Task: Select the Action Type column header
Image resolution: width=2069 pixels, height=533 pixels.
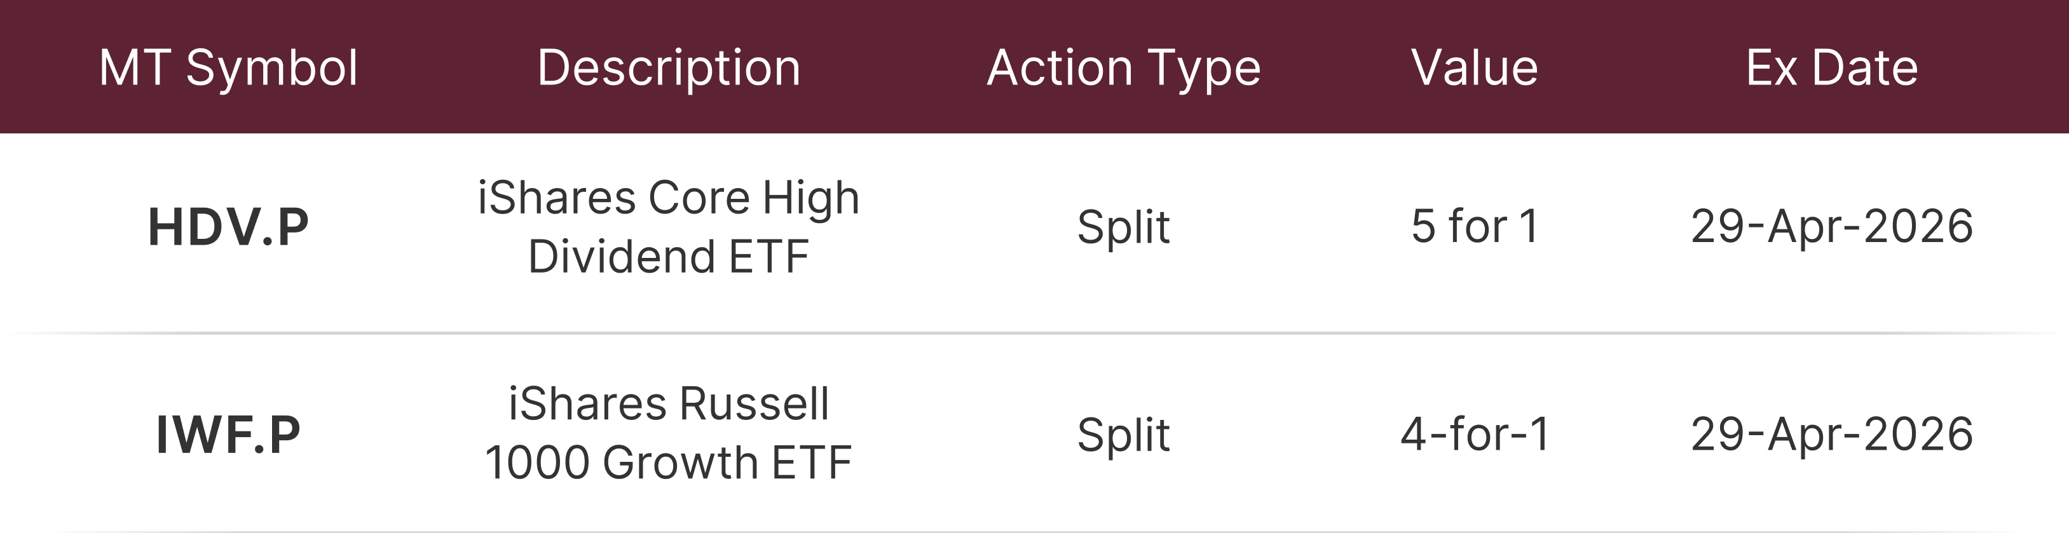Action: (x=1123, y=67)
